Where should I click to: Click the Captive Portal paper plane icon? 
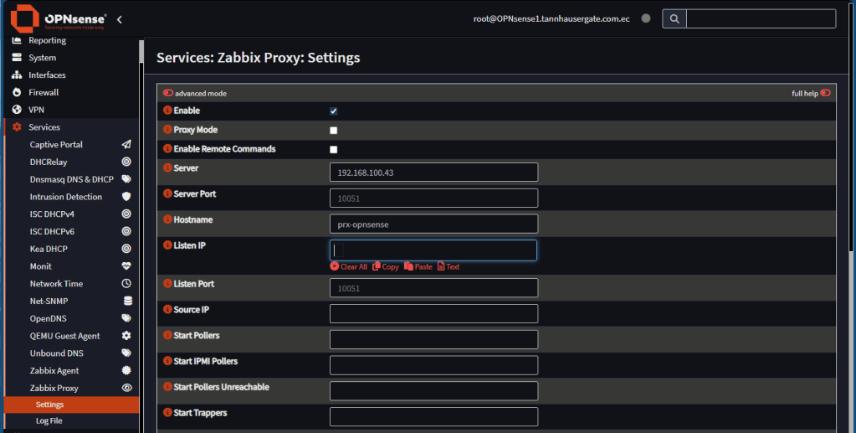(x=126, y=145)
